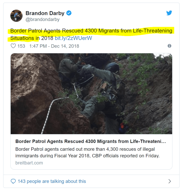The image size is (184, 191).
Task: Click the breitbart.com source domain
Action: pos(29,163)
